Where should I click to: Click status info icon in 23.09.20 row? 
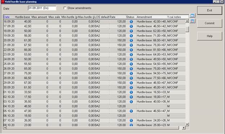coord(131,55)
